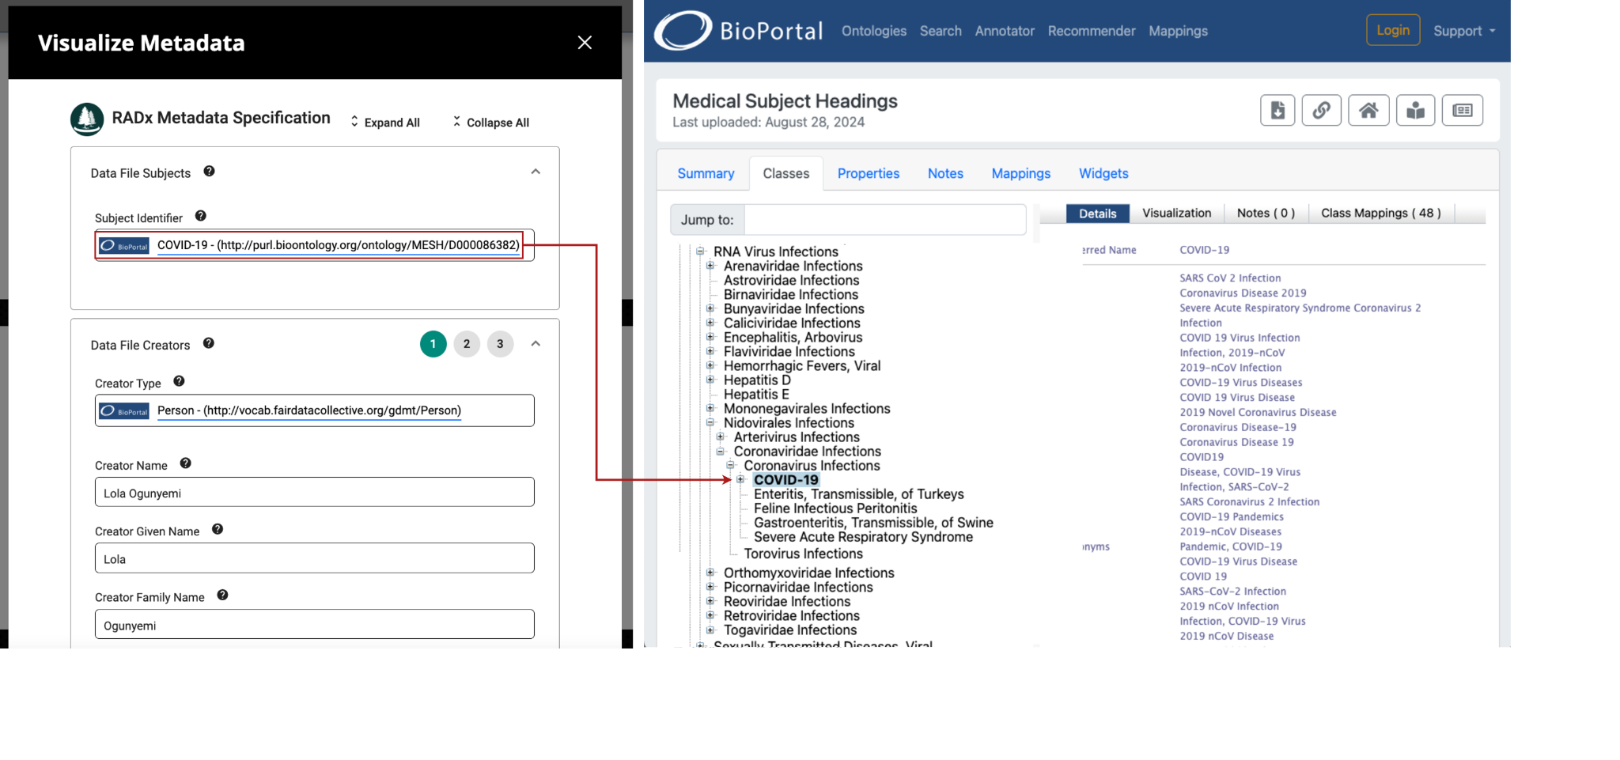Click the RADx Metadata Specification tree logo
The image size is (1620, 760).
click(87, 119)
